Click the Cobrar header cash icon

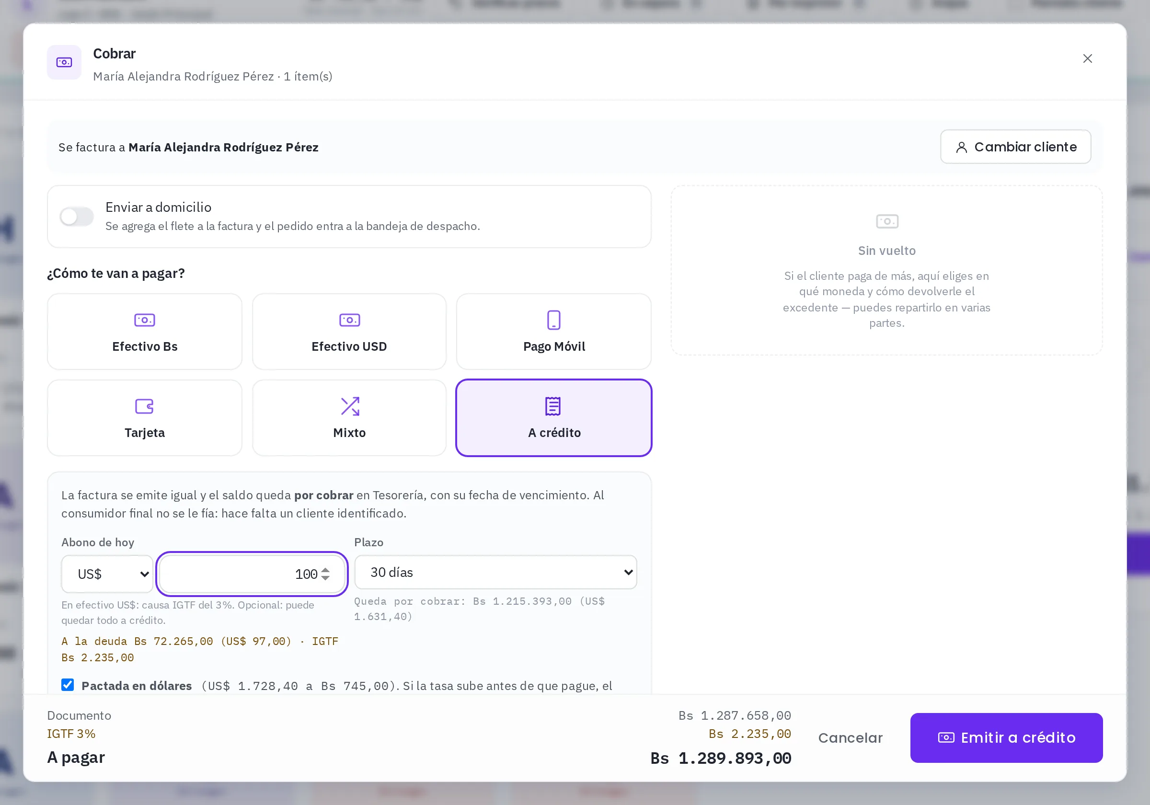pos(64,63)
